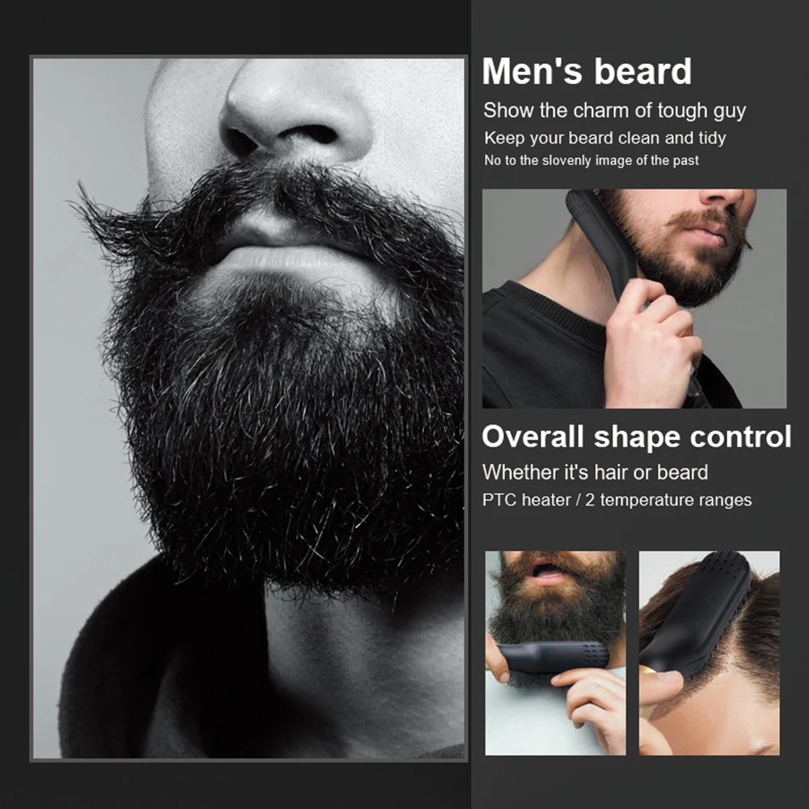This screenshot has width=809, height=809.
Task: Click the "Overall shape control" heading
Action: coord(636,437)
